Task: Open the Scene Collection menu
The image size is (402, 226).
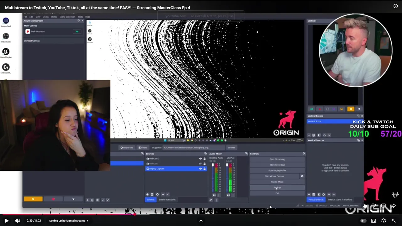Action: [x=68, y=17]
